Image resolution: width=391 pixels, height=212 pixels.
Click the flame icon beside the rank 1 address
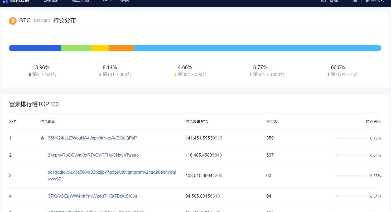coord(42,138)
